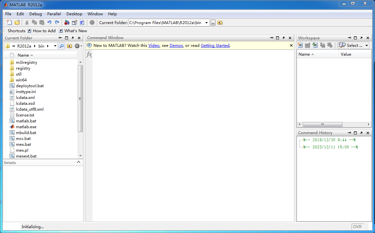Launch Simulink from the toolbar icon
This screenshot has height=233, width=375.
point(67,22)
